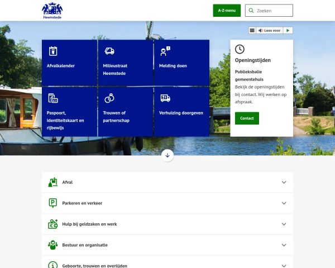Screen dimensions: 335x268
Task: Expand Parkeren en verkeer section label
Action: click(x=82, y=203)
